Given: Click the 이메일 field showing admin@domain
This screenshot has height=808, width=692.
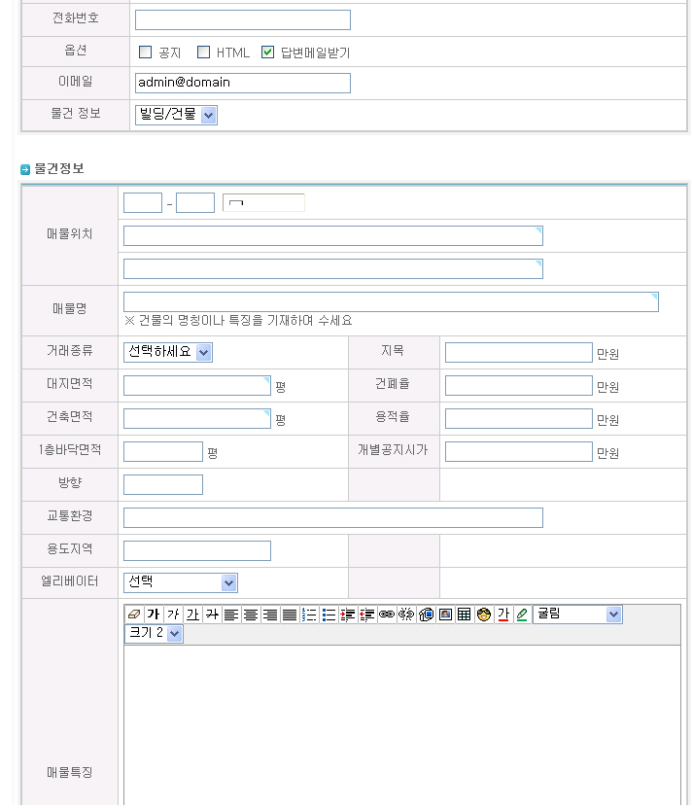Looking at the screenshot, I should [242, 84].
